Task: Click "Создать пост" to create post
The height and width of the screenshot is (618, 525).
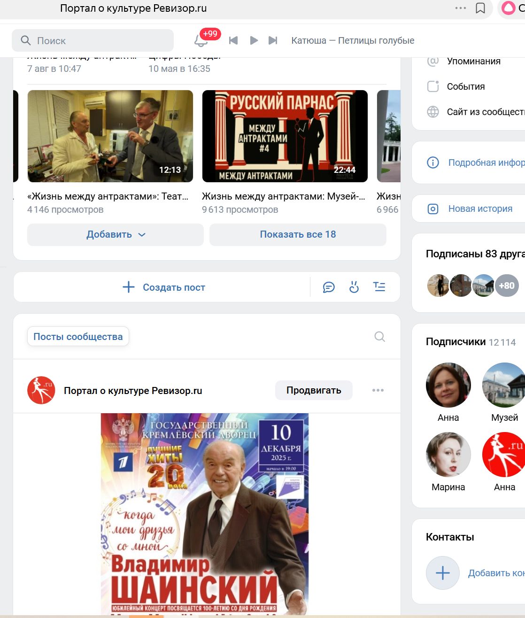Action: (x=164, y=287)
